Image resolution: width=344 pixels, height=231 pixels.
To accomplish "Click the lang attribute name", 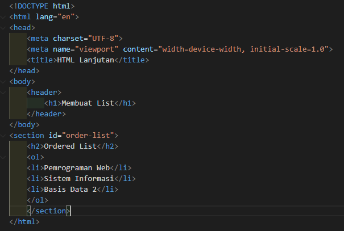I will 44,17.
